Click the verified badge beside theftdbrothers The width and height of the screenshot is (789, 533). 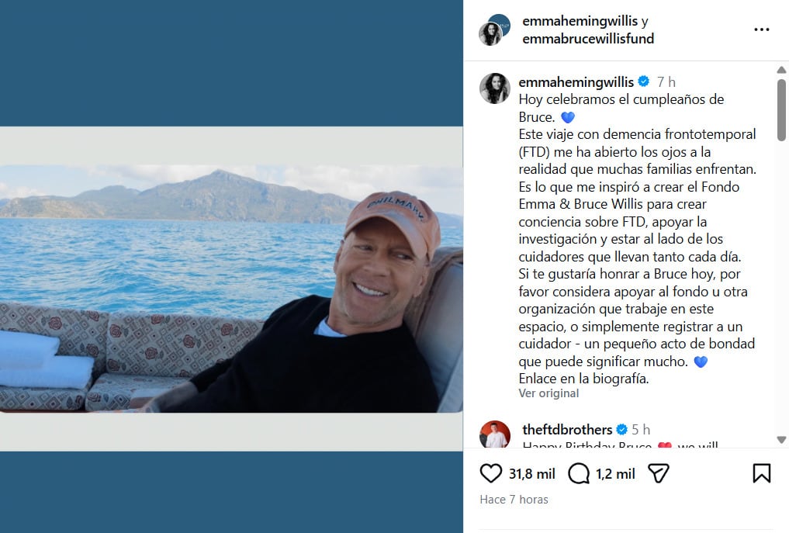pyautogui.click(x=622, y=427)
